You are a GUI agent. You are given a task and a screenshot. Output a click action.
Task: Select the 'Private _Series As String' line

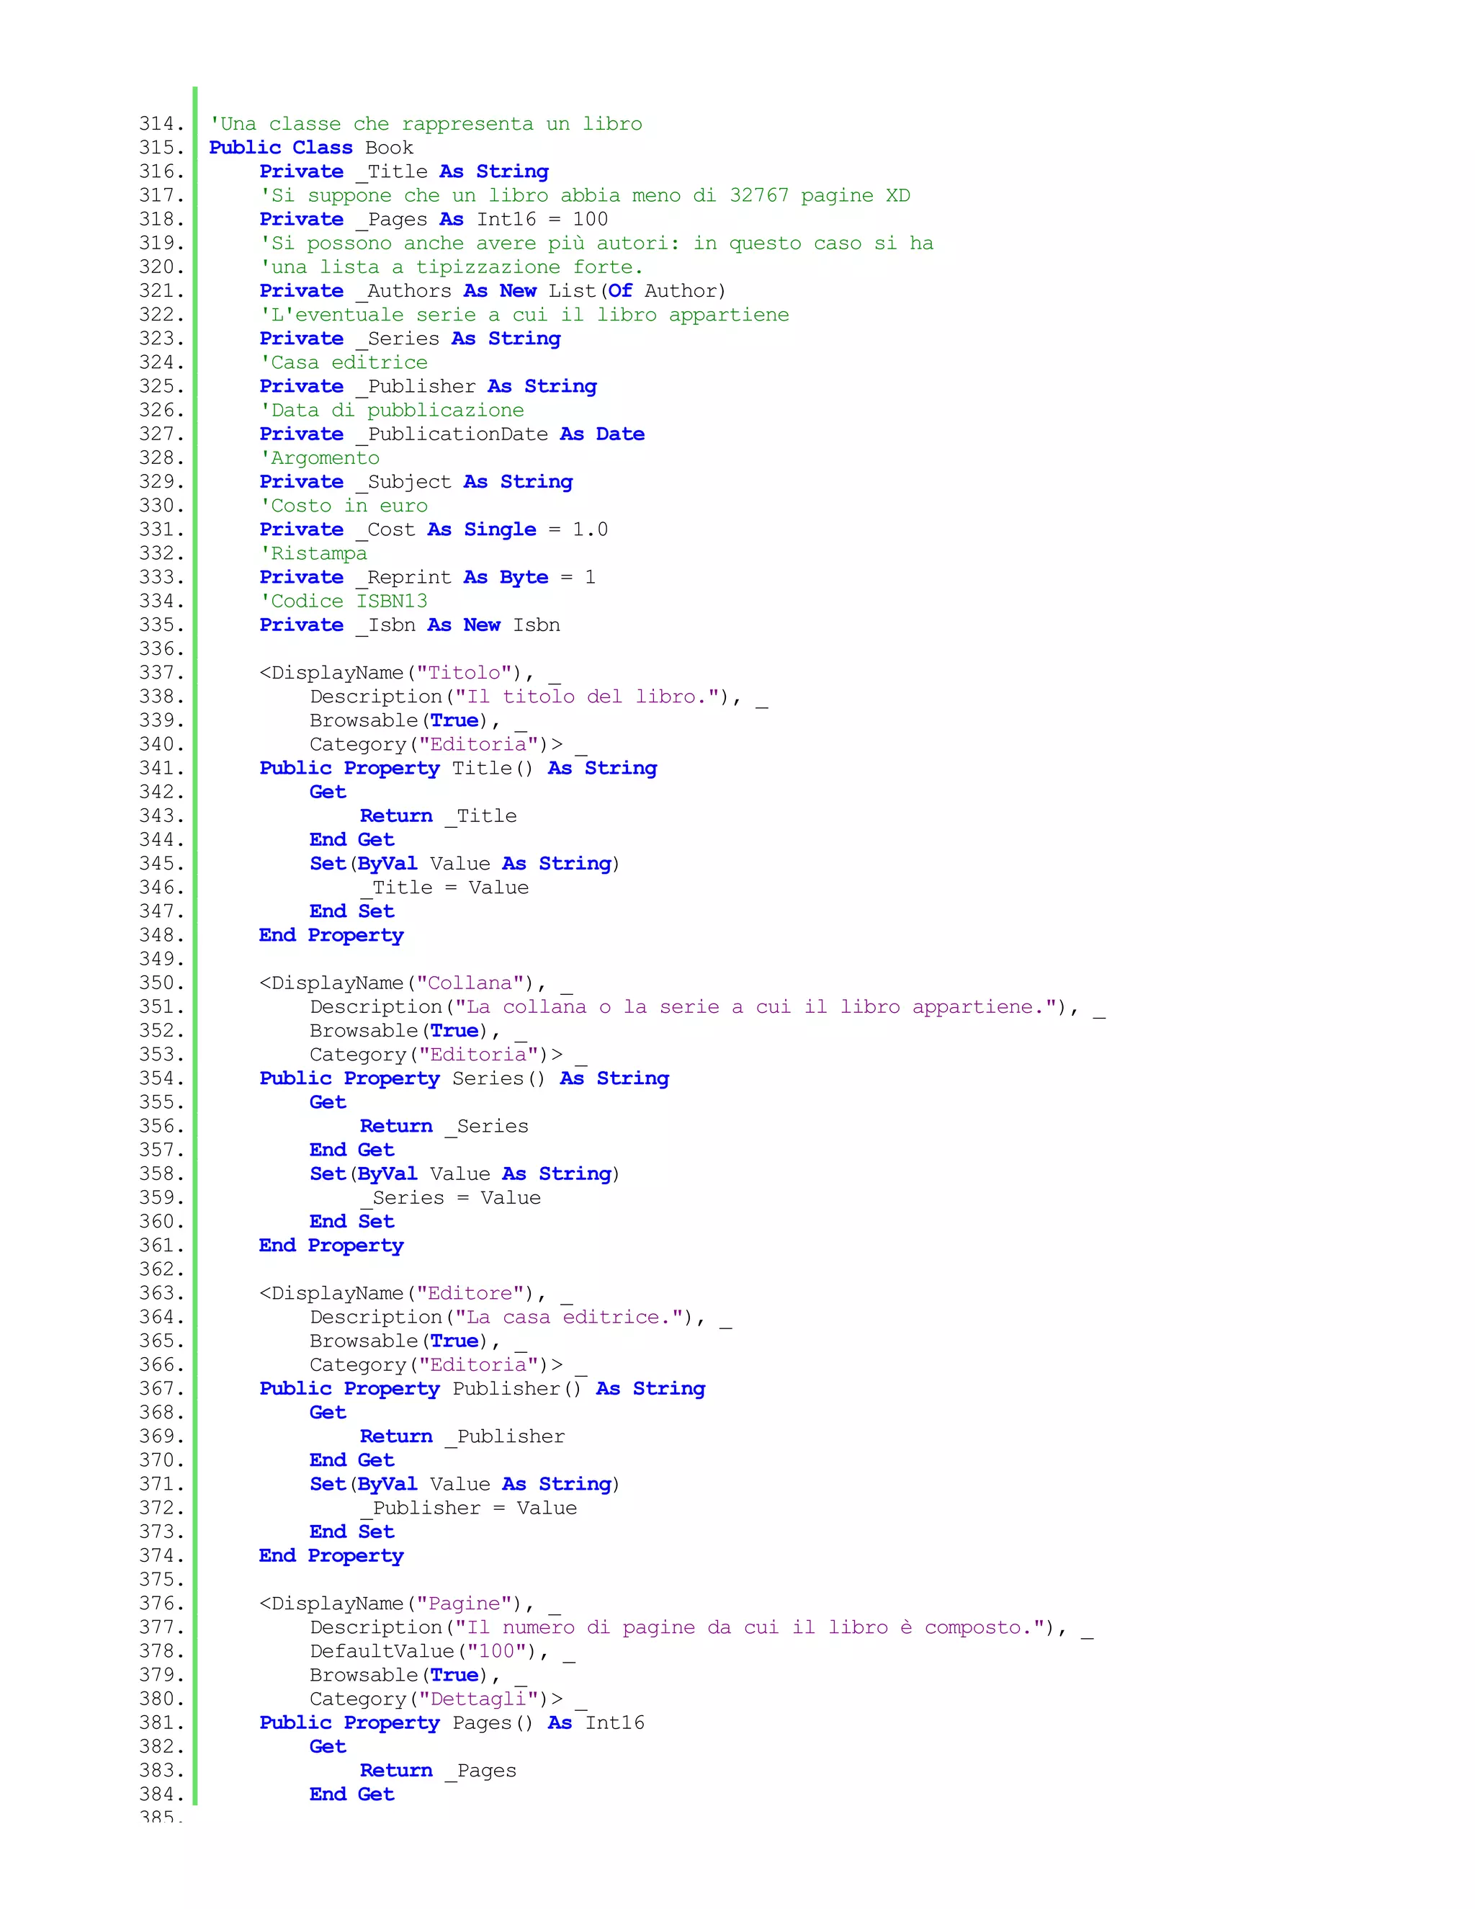point(410,339)
